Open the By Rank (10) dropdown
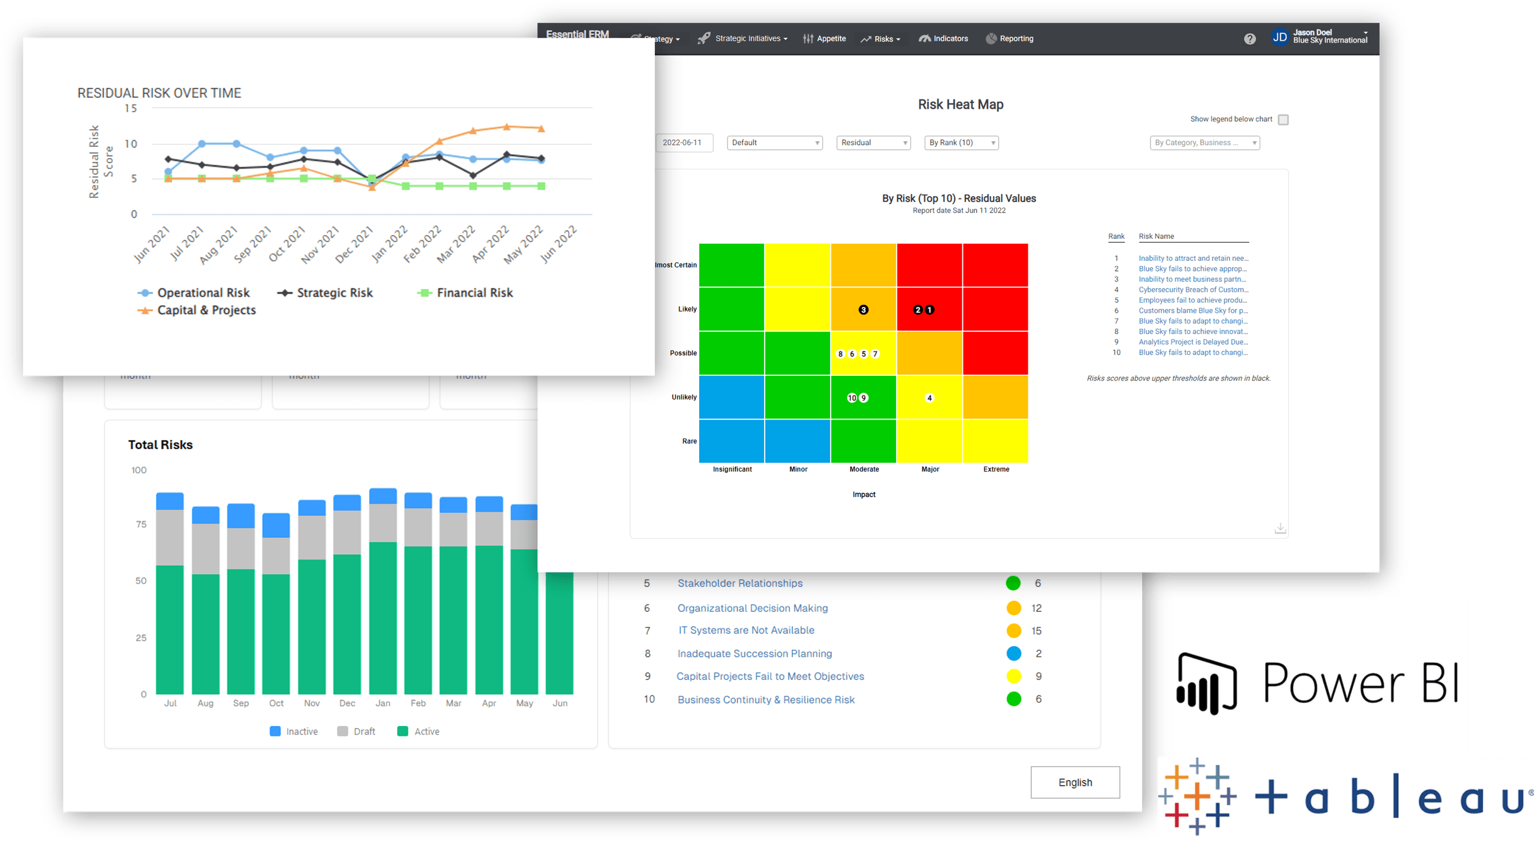 click(961, 143)
